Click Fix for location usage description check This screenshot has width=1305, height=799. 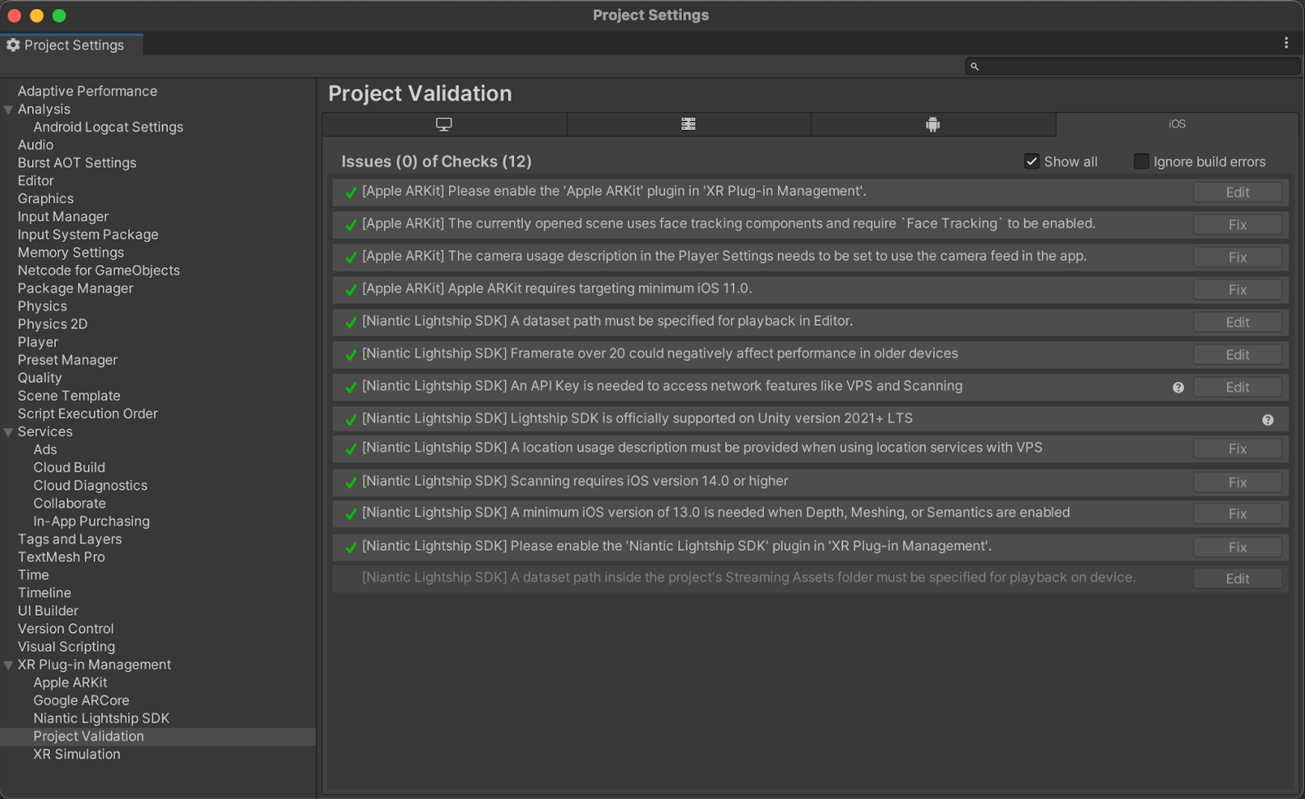[1238, 448]
